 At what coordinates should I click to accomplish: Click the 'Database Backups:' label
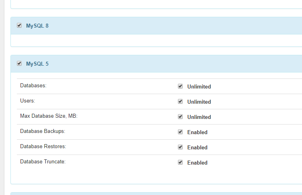pos(43,131)
